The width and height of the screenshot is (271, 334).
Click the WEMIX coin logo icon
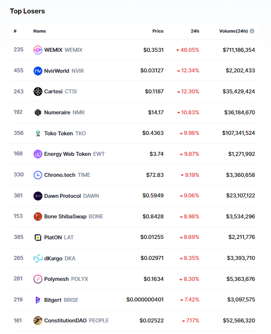38,50
